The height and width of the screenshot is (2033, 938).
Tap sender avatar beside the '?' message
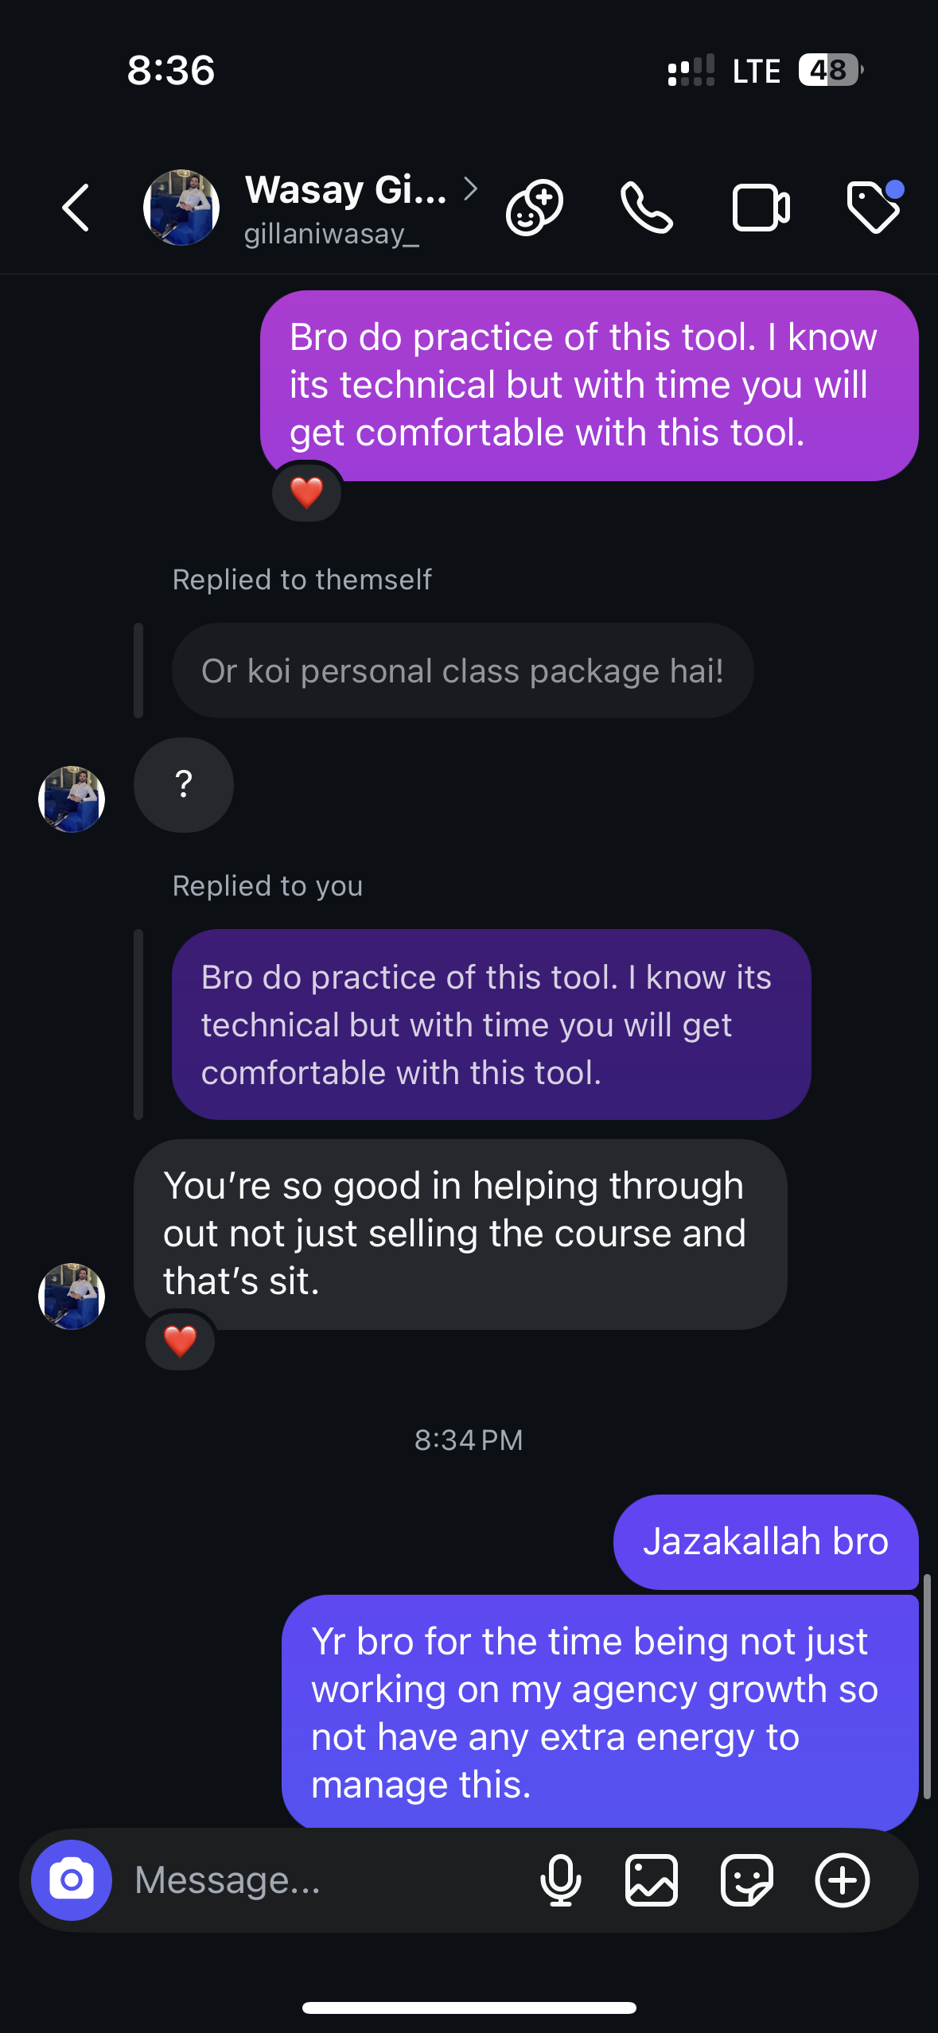click(x=72, y=799)
